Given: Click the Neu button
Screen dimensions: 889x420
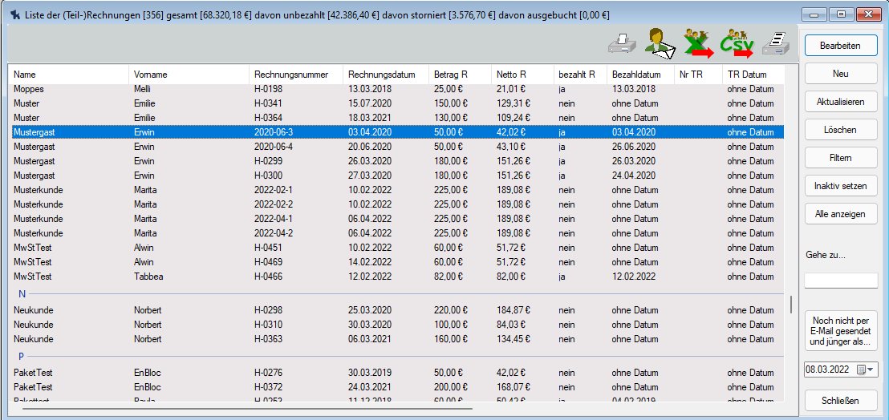Looking at the screenshot, I should click(841, 74).
